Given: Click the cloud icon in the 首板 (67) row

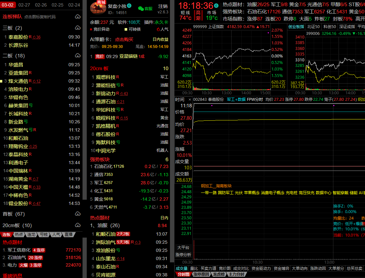Looking at the screenshot, I should click(78, 214).
